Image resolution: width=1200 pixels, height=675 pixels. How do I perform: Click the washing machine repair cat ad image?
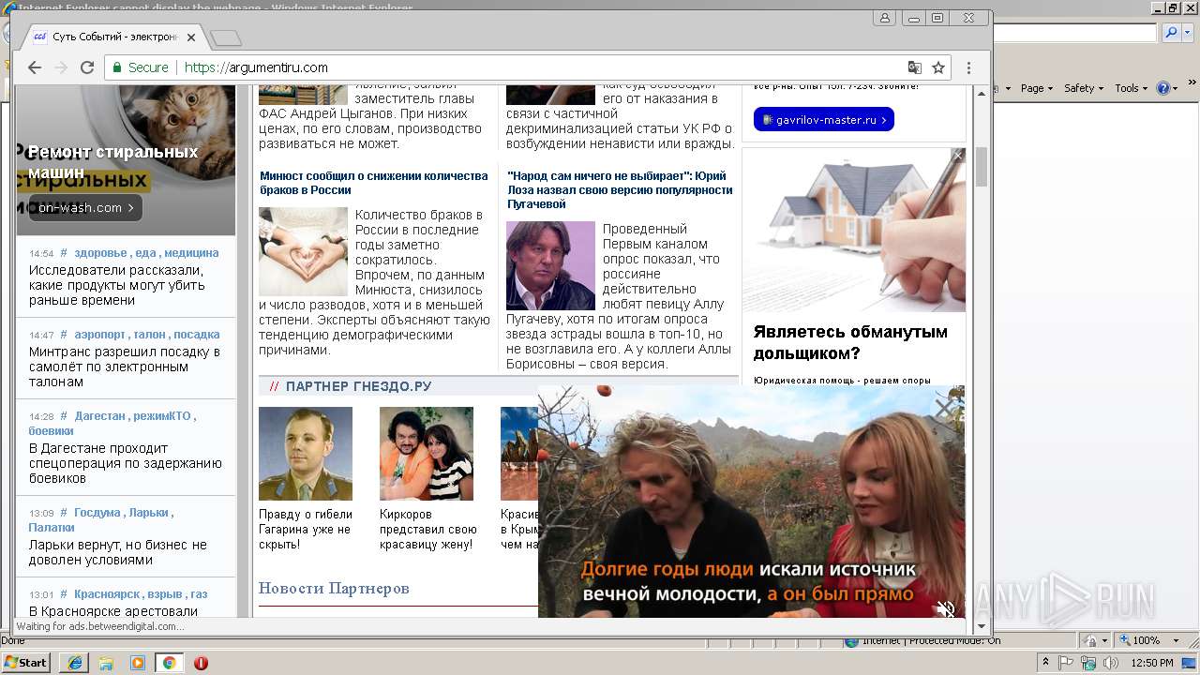pyautogui.click(x=126, y=159)
